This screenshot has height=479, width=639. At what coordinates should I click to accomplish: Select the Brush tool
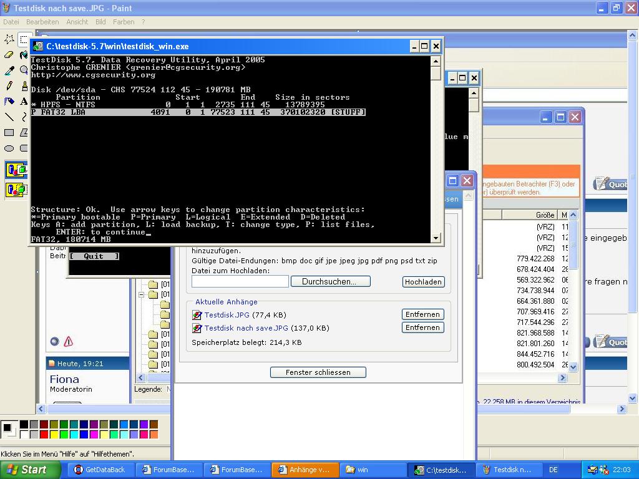click(24, 86)
